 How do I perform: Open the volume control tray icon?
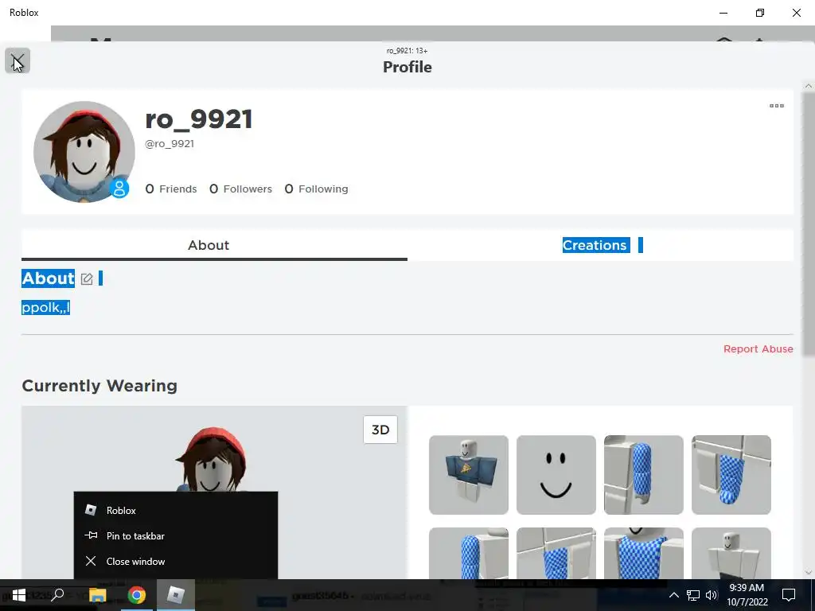tap(711, 595)
